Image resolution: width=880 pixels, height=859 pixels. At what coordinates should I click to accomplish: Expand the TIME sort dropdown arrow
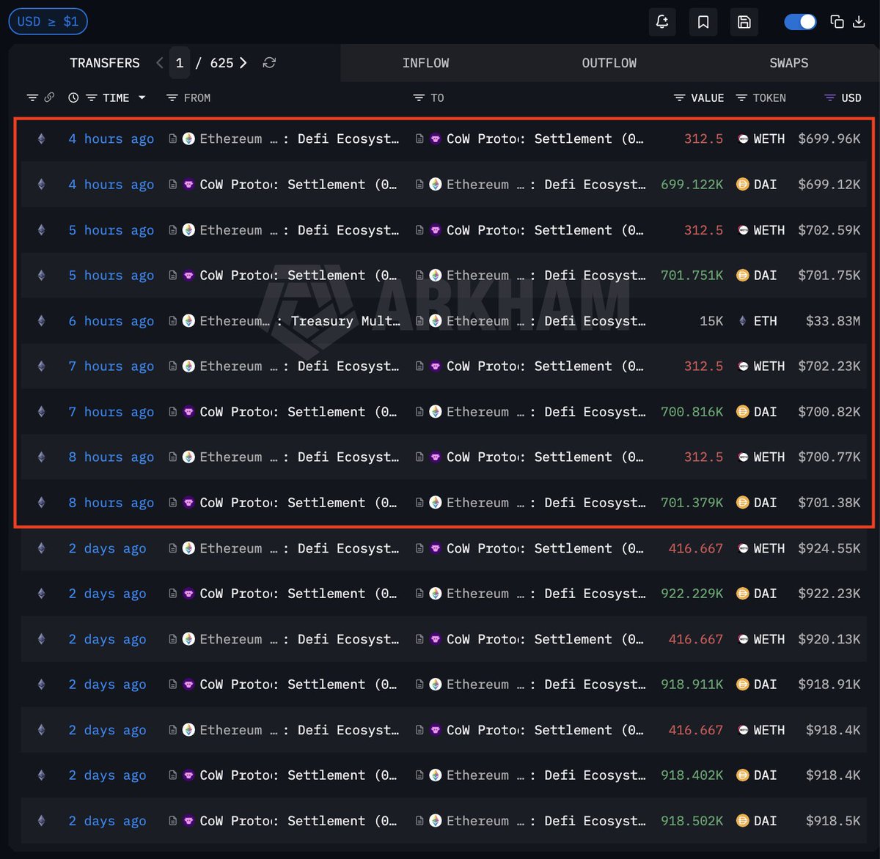pos(142,97)
